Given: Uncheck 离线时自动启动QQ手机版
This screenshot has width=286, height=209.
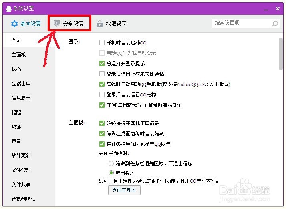Looking at the screenshot, I should 102,84.
